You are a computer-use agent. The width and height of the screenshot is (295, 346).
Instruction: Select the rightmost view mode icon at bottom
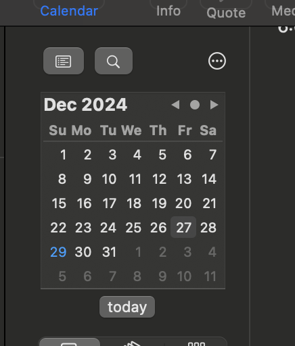196,343
